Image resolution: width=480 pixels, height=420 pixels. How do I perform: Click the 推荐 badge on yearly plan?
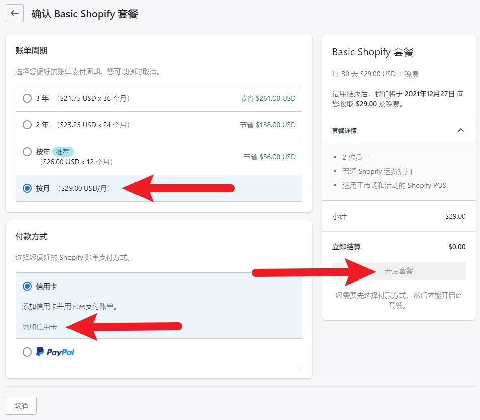63,152
